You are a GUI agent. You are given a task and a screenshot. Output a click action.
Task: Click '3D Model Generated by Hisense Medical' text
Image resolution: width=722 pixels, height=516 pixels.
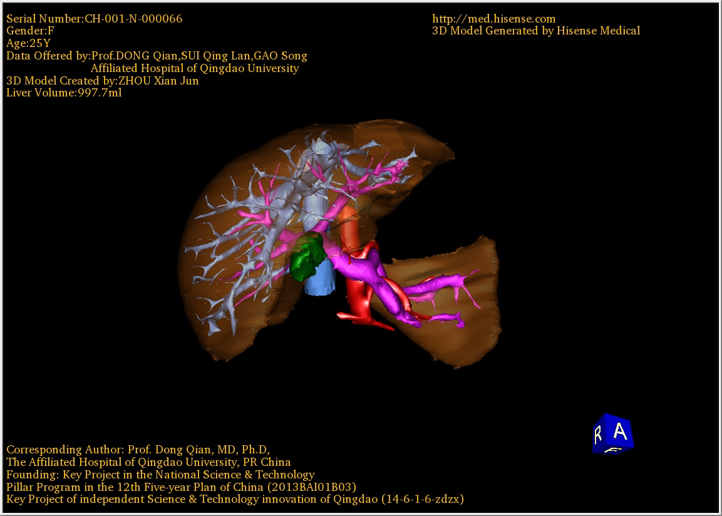(536, 31)
